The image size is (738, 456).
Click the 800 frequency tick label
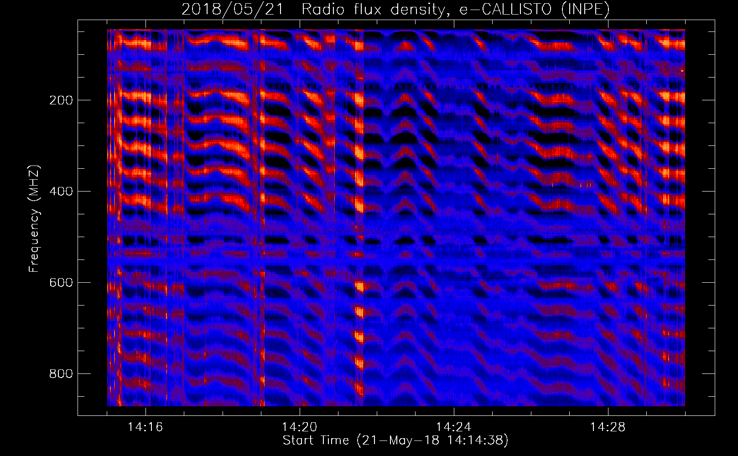pyautogui.click(x=61, y=374)
